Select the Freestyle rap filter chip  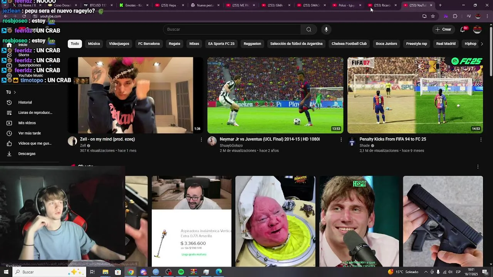(x=416, y=44)
